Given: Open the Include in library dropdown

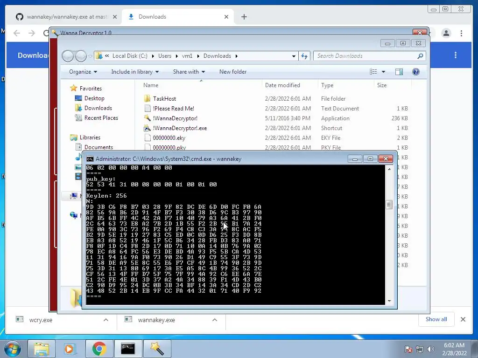Looking at the screenshot, I should pos(135,71).
